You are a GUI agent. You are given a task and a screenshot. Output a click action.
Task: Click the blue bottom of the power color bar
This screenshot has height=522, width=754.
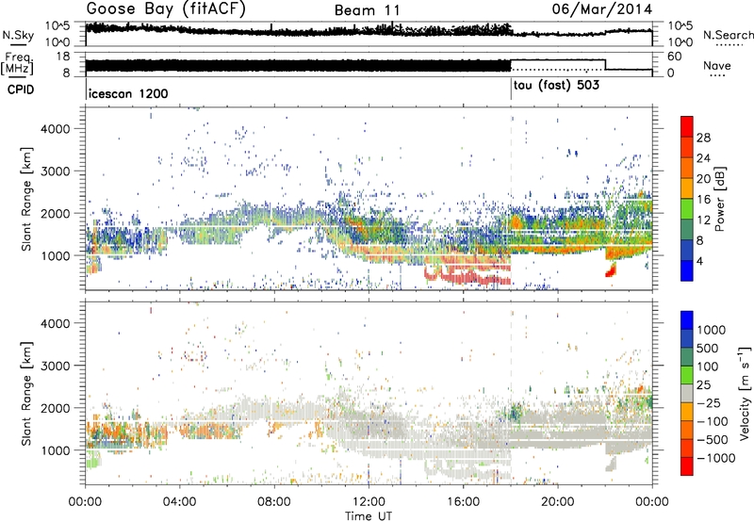point(687,270)
